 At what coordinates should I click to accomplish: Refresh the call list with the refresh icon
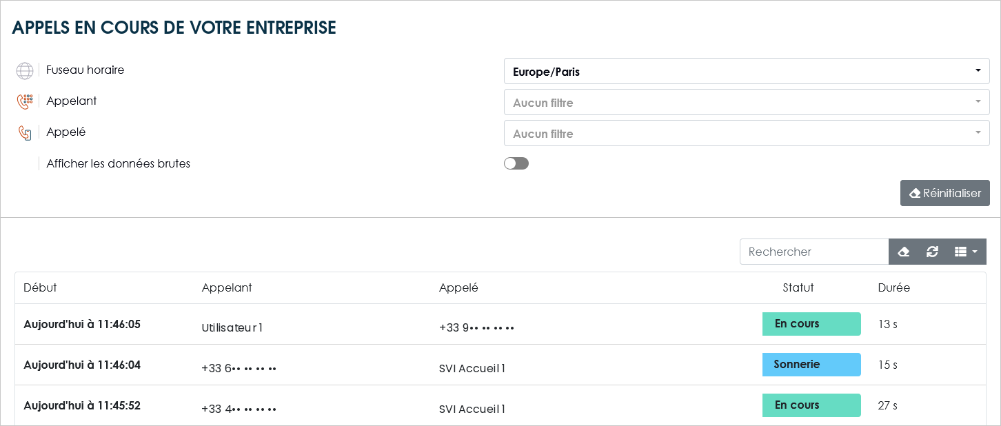(x=932, y=252)
